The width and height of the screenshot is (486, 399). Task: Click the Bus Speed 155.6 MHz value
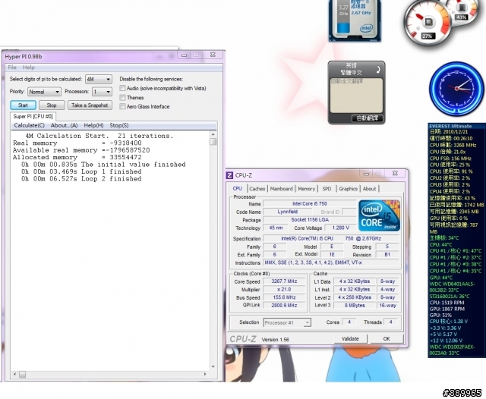[284, 297]
